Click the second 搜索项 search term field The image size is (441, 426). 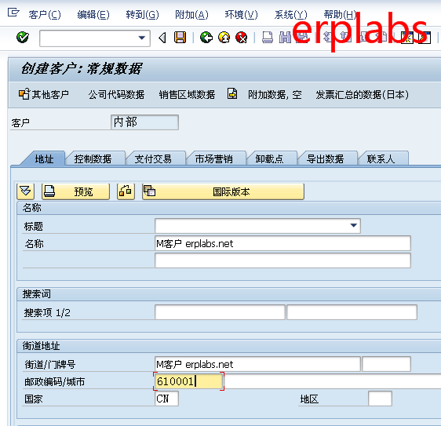(x=352, y=312)
